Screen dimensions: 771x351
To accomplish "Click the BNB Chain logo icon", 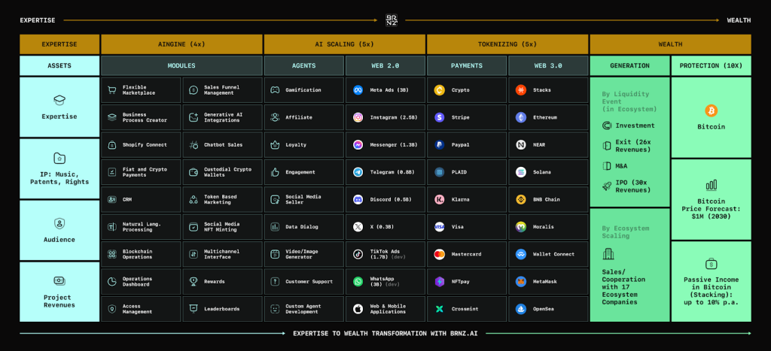I will (521, 199).
